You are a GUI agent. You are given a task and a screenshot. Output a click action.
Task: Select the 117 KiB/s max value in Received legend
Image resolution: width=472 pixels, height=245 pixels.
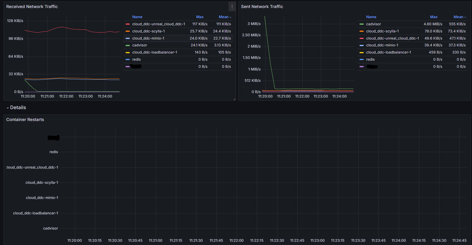click(200, 24)
